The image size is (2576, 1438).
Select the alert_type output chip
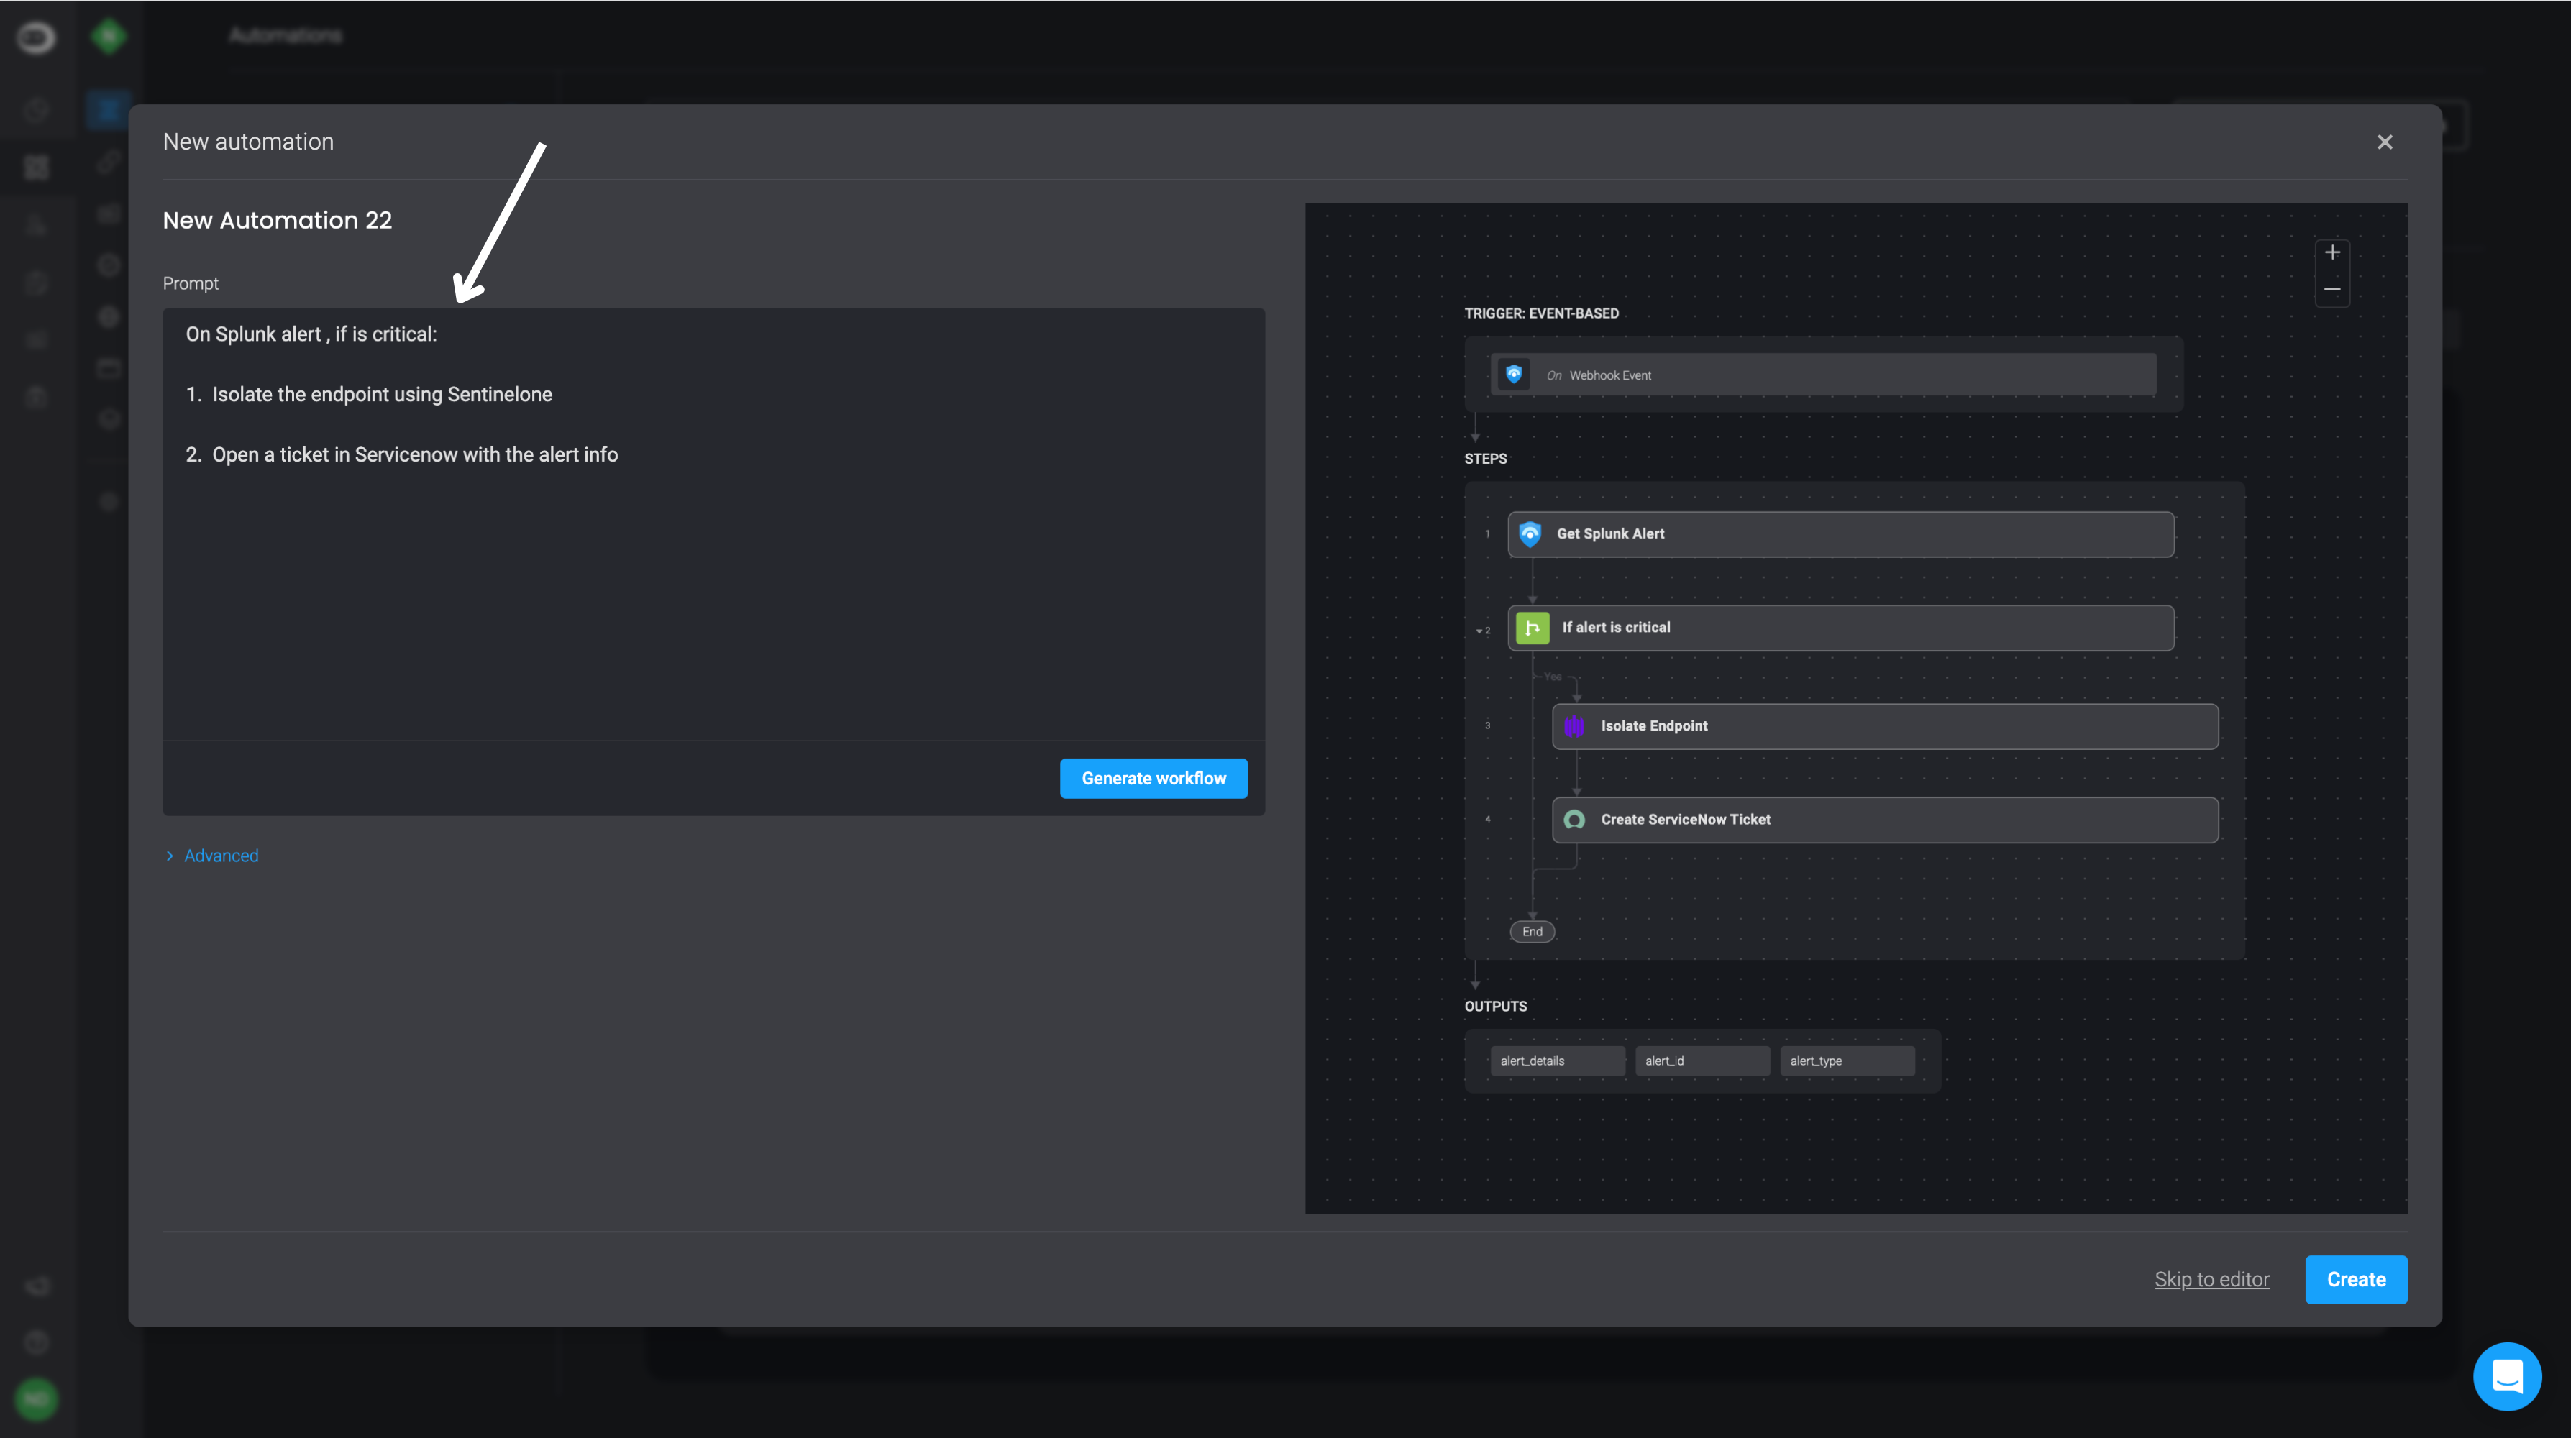(1849, 1062)
